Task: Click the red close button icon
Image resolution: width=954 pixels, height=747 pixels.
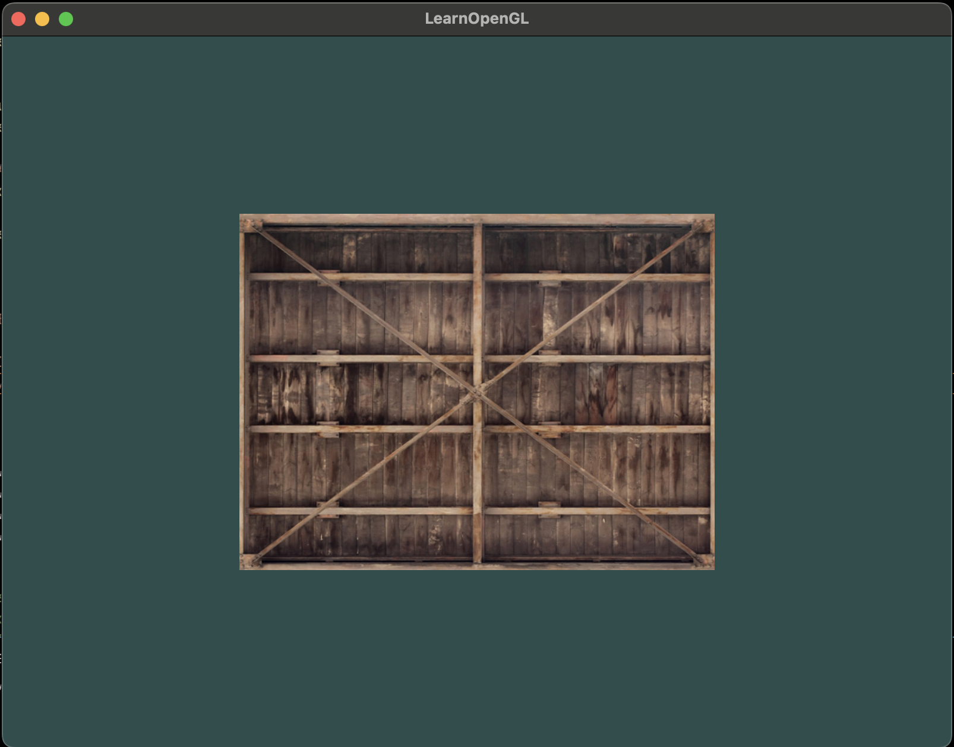Action: click(x=20, y=19)
